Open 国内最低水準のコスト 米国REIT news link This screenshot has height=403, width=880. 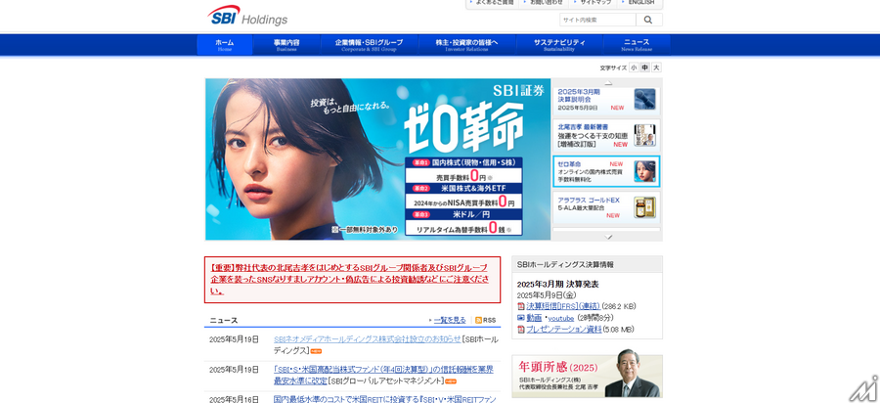coord(385,399)
